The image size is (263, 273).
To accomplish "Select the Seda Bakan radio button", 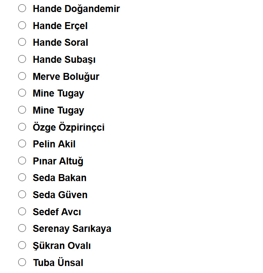I will coord(22,178).
